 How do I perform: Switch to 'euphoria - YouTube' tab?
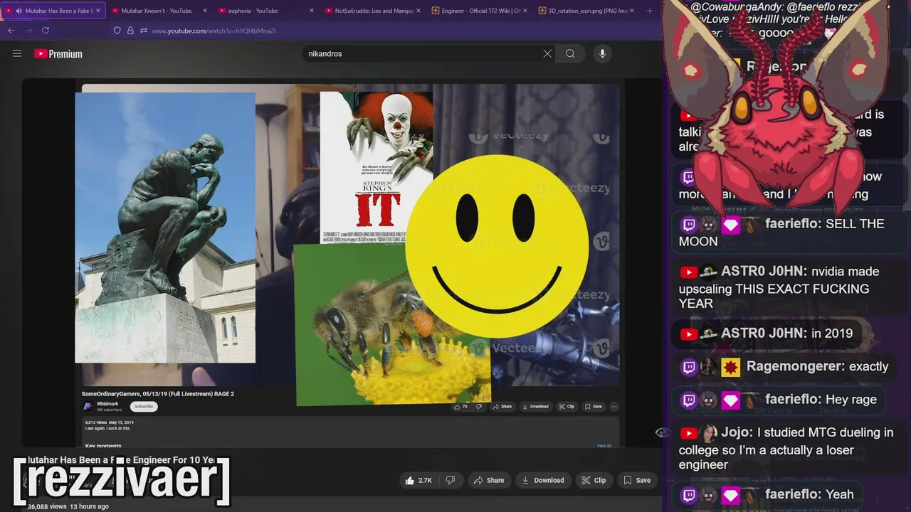tap(266, 11)
